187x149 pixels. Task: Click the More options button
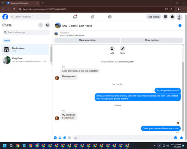pos(152,40)
